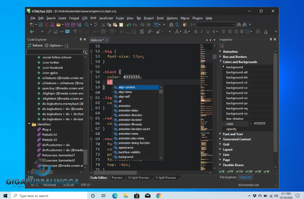Open Find in Files folder icon
The image size is (304, 199).
click(x=185, y=25)
